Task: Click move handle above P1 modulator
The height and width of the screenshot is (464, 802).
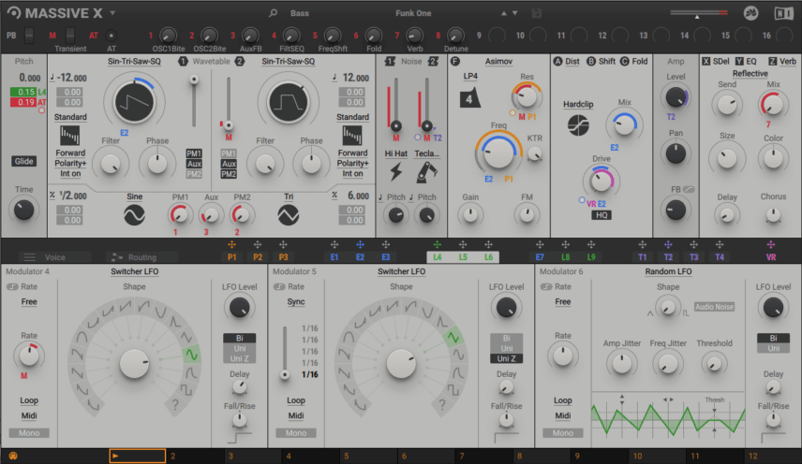Action: pyautogui.click(x=231, y=245)
